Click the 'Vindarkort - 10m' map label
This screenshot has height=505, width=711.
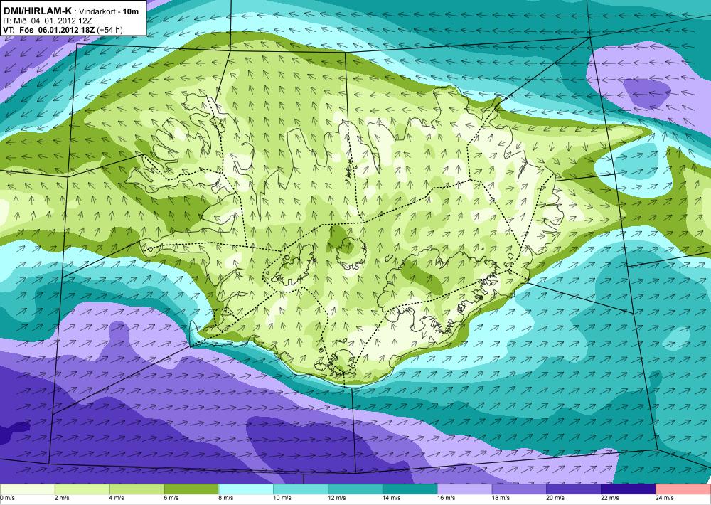point(109,12)
